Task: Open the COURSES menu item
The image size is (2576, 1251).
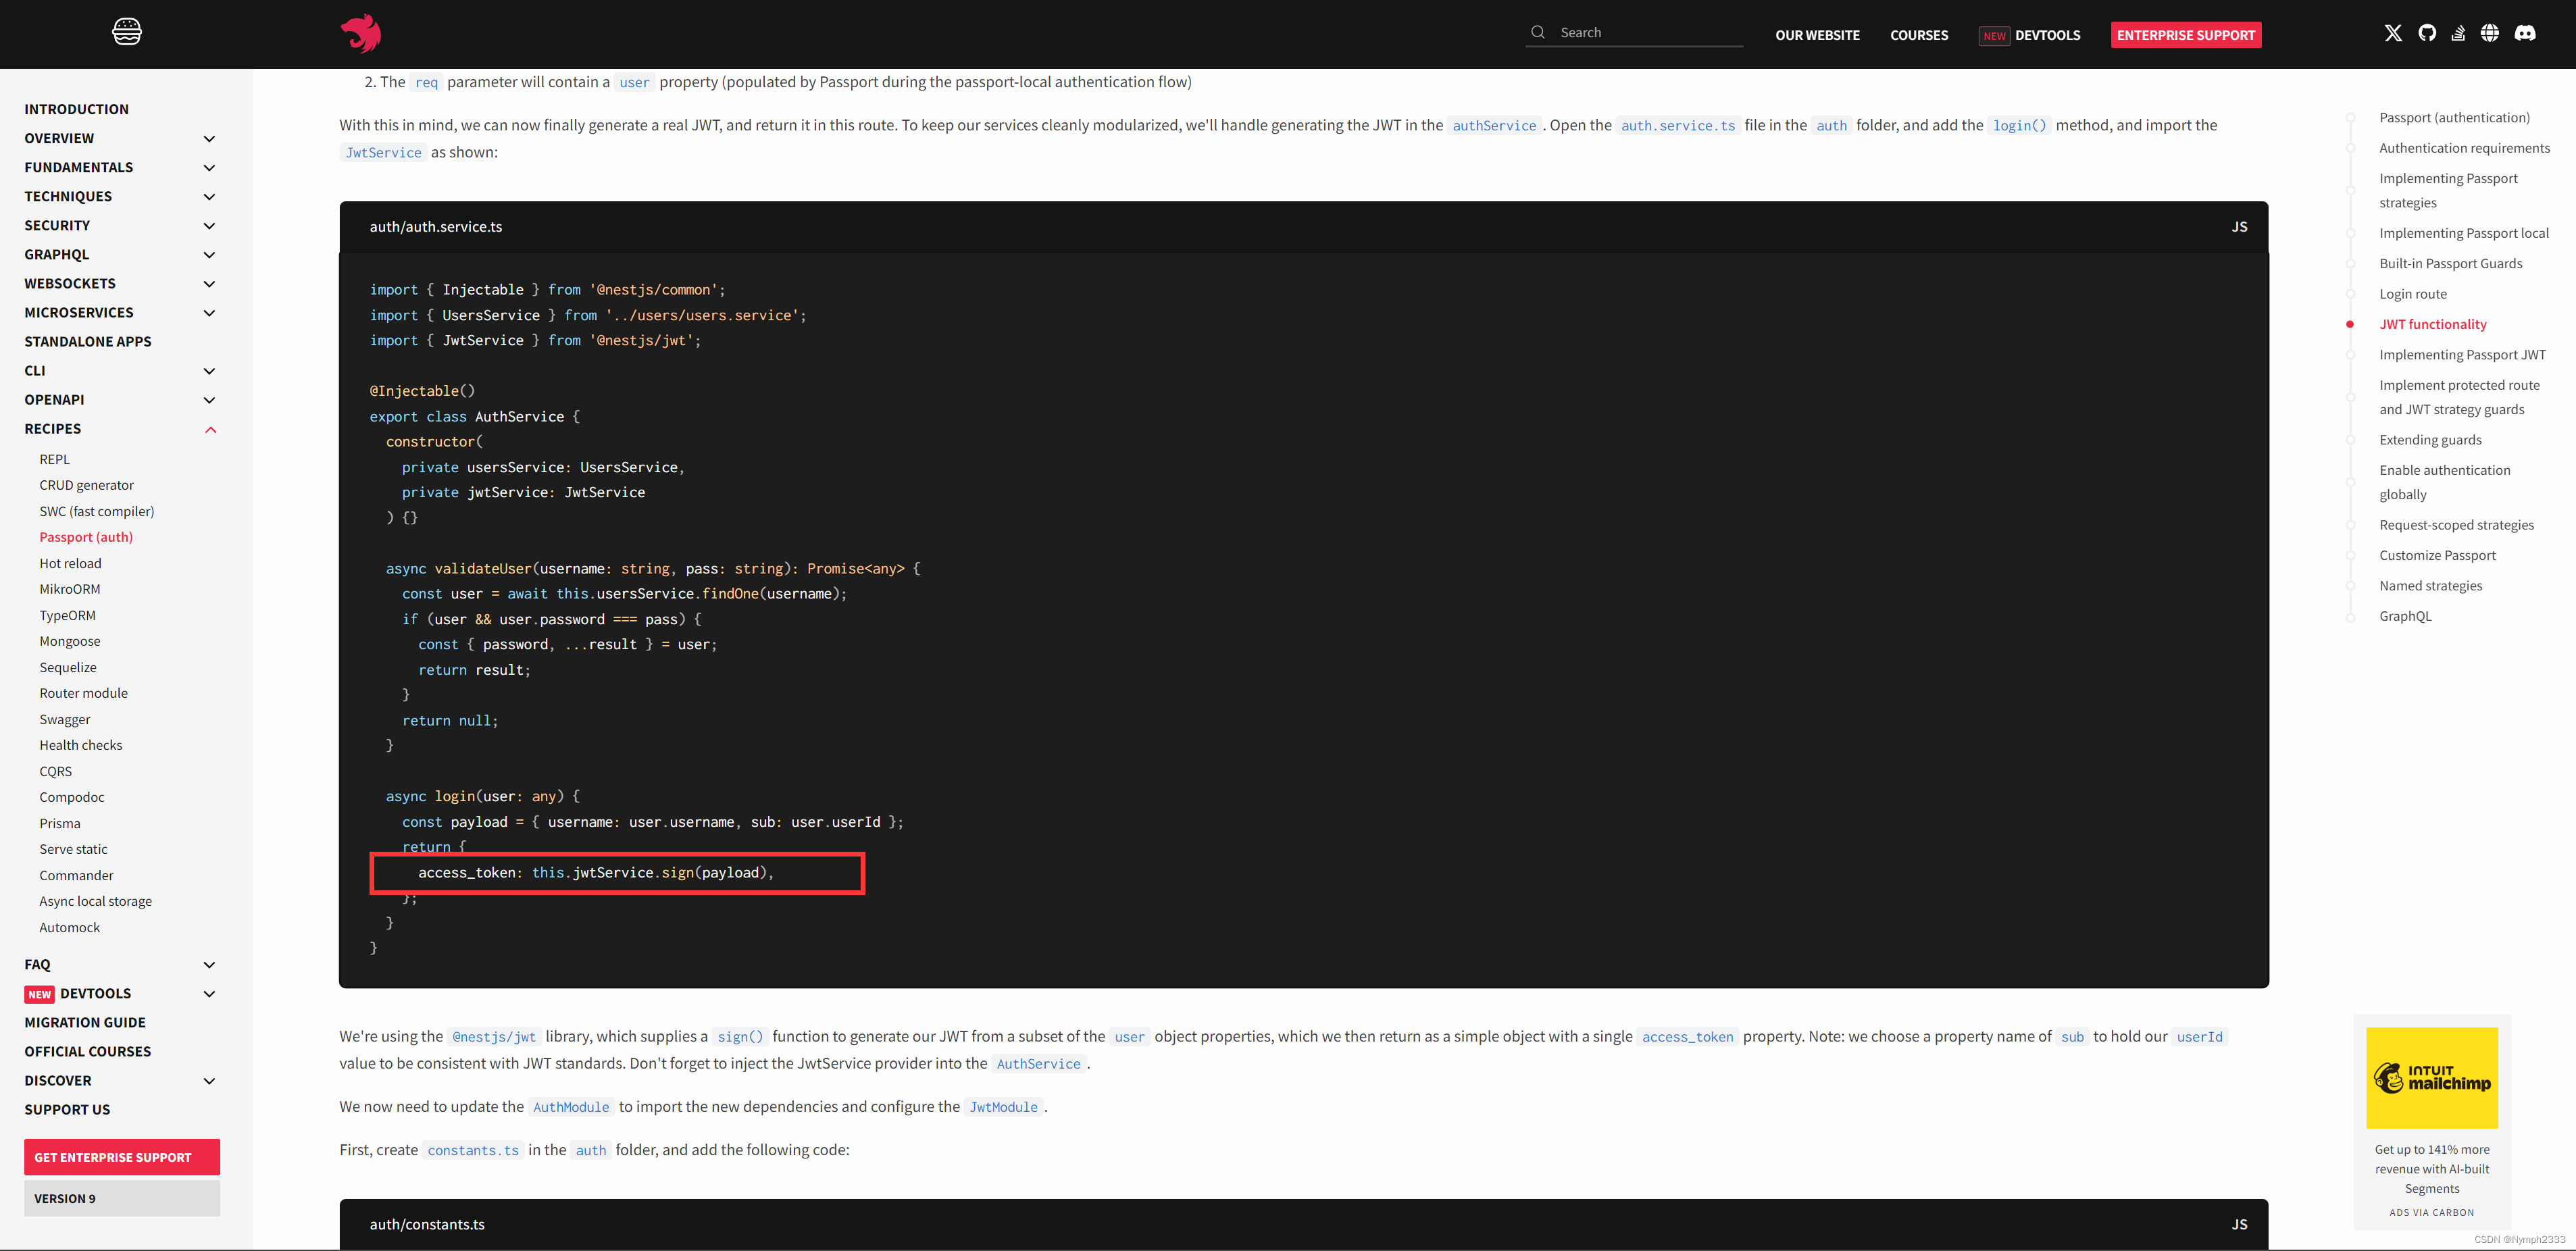Action: point(1918,35)
